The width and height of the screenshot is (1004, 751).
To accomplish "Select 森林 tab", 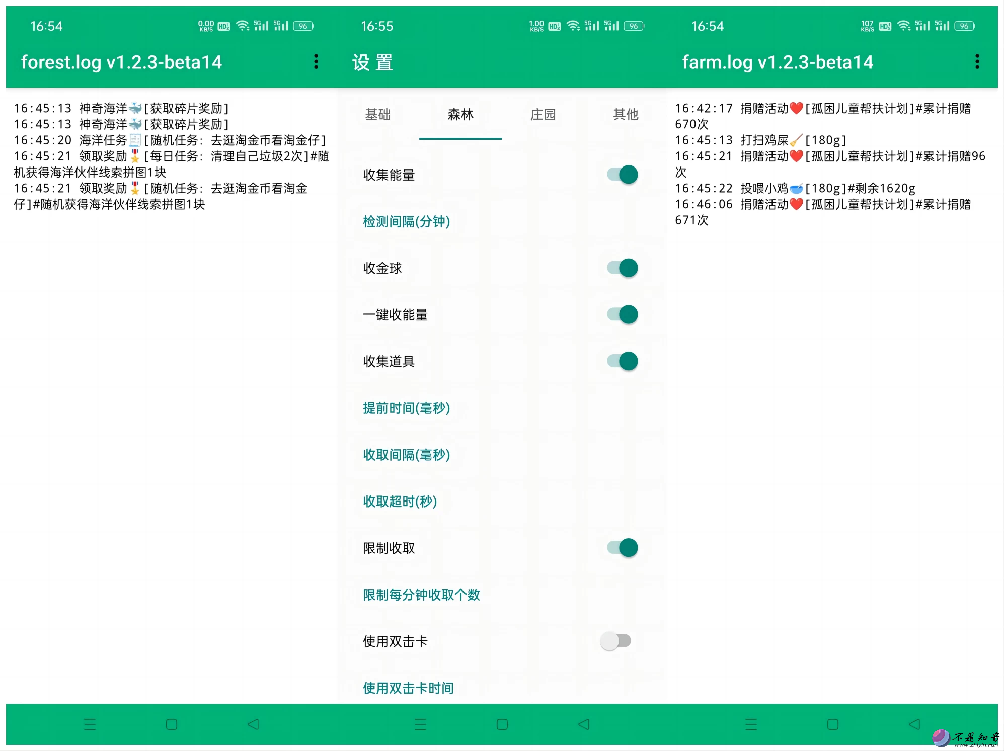I will click(x=460, y=115).
